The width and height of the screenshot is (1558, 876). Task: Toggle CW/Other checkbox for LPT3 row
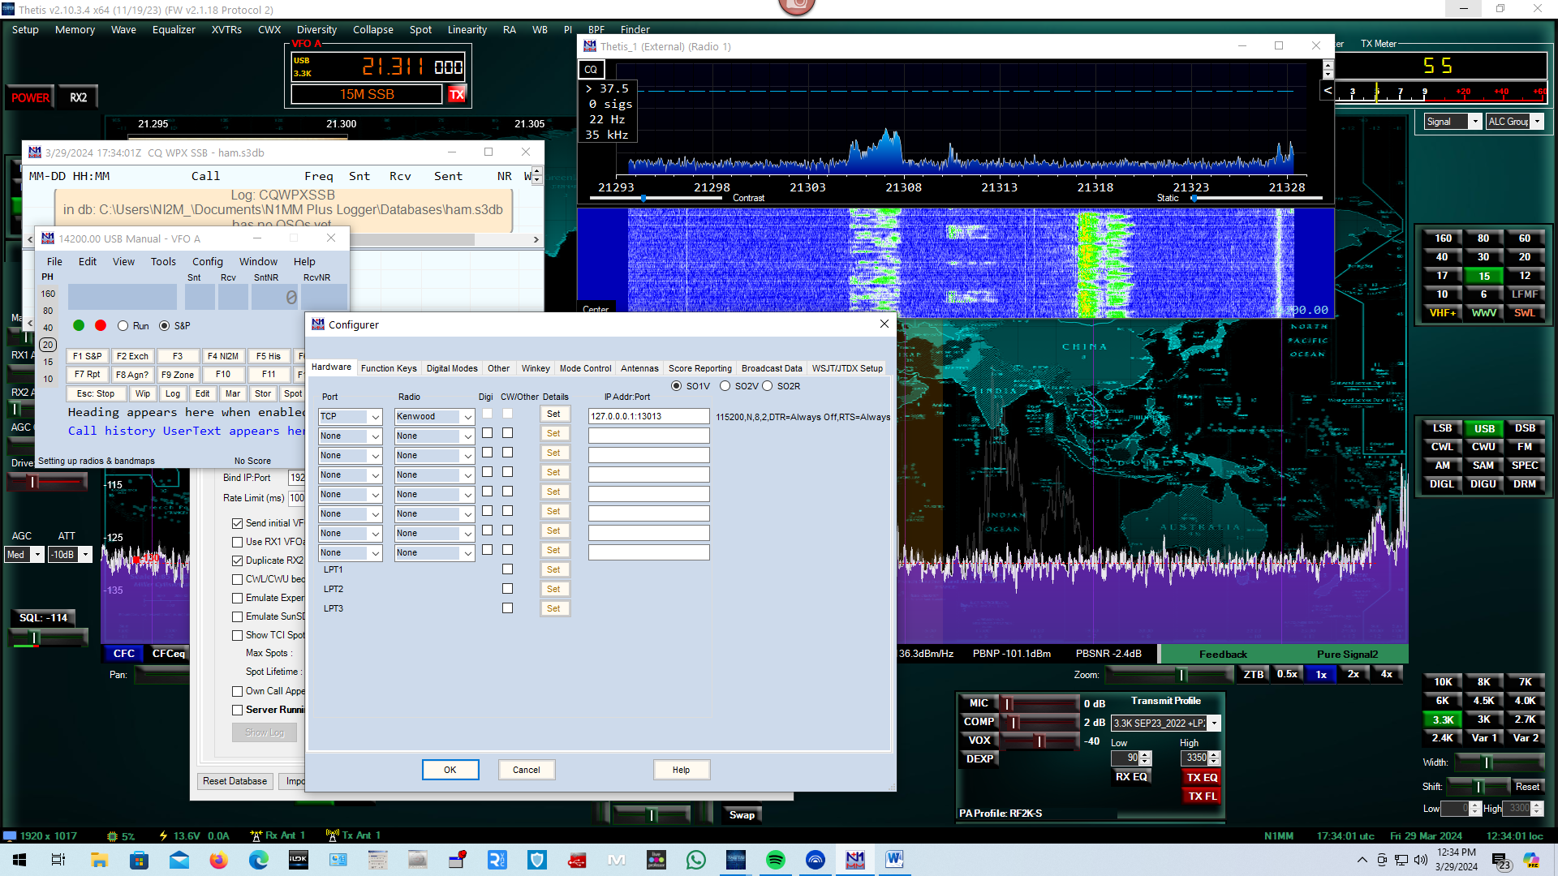[x=507, y=608]
